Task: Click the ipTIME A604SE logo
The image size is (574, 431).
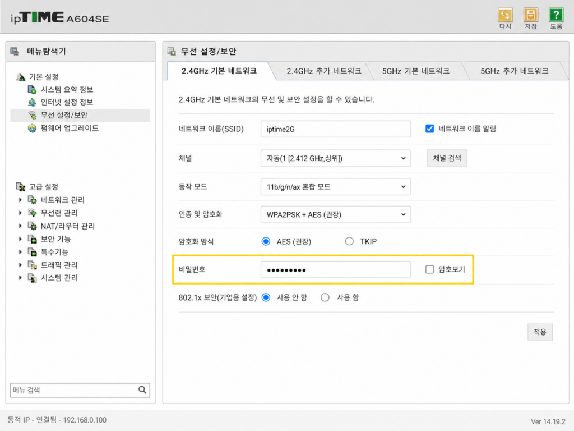Action: [59, 17]
